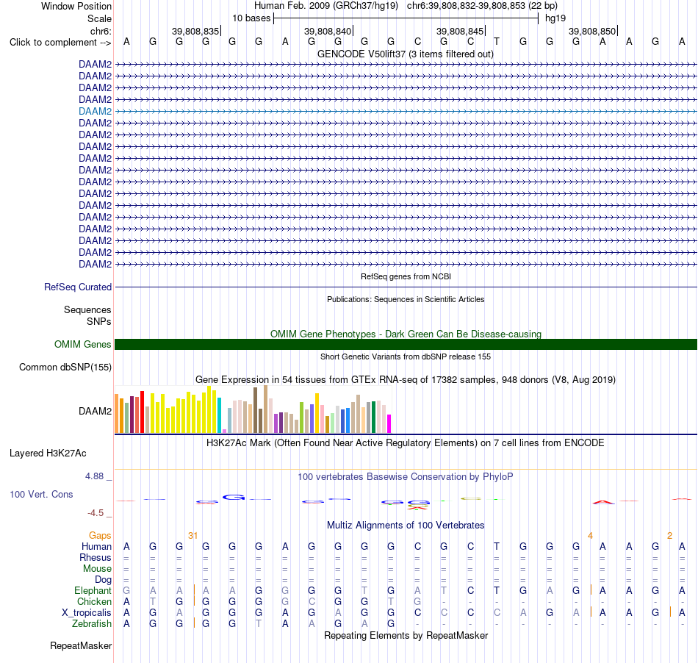
Task: Select the Elephant species row label
Action: pyautogui.click(x=93, y=590)
